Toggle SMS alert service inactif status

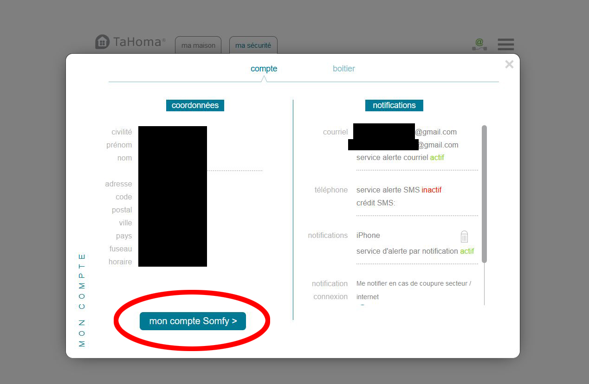pyautogui.click(x=431, y=190)
